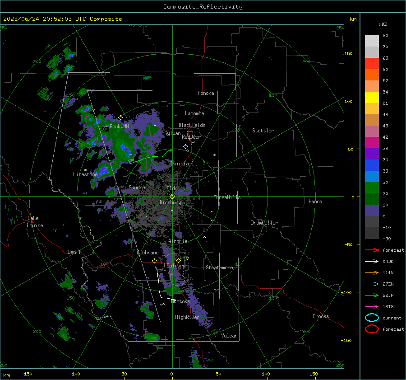Screen dimensions: 406x380
Task: Click the ThreeHills label
Action: click(227, 197)
